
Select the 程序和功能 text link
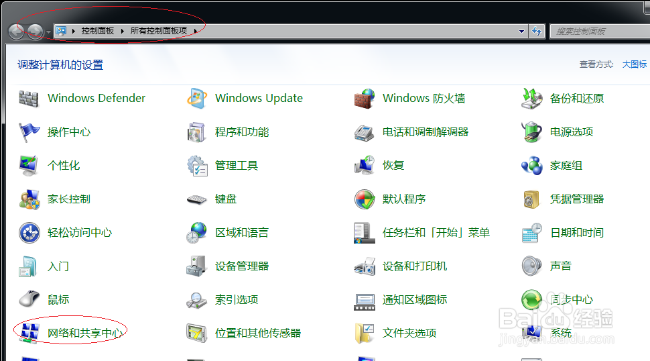tap(242, 132)
